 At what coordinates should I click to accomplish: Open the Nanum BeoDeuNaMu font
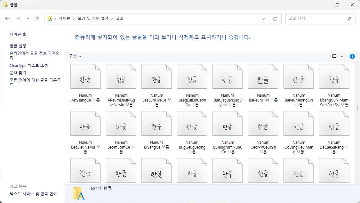pos(85,123)
